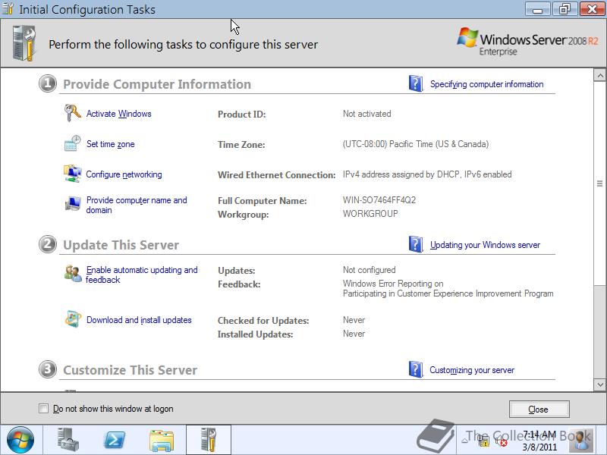This screenshot has width=607, height=455.
Task: Select Initial Configuration Tasks taskbar button
Action: pyautogui.click(x=208, y=440)
